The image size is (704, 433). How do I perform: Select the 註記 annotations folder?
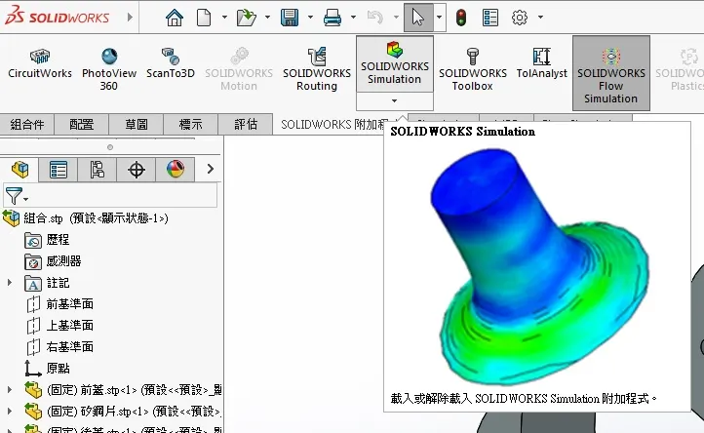coord(47,283)
